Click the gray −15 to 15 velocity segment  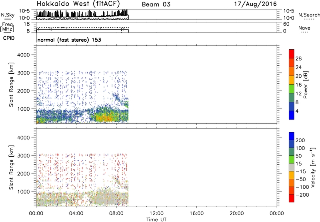292,168
